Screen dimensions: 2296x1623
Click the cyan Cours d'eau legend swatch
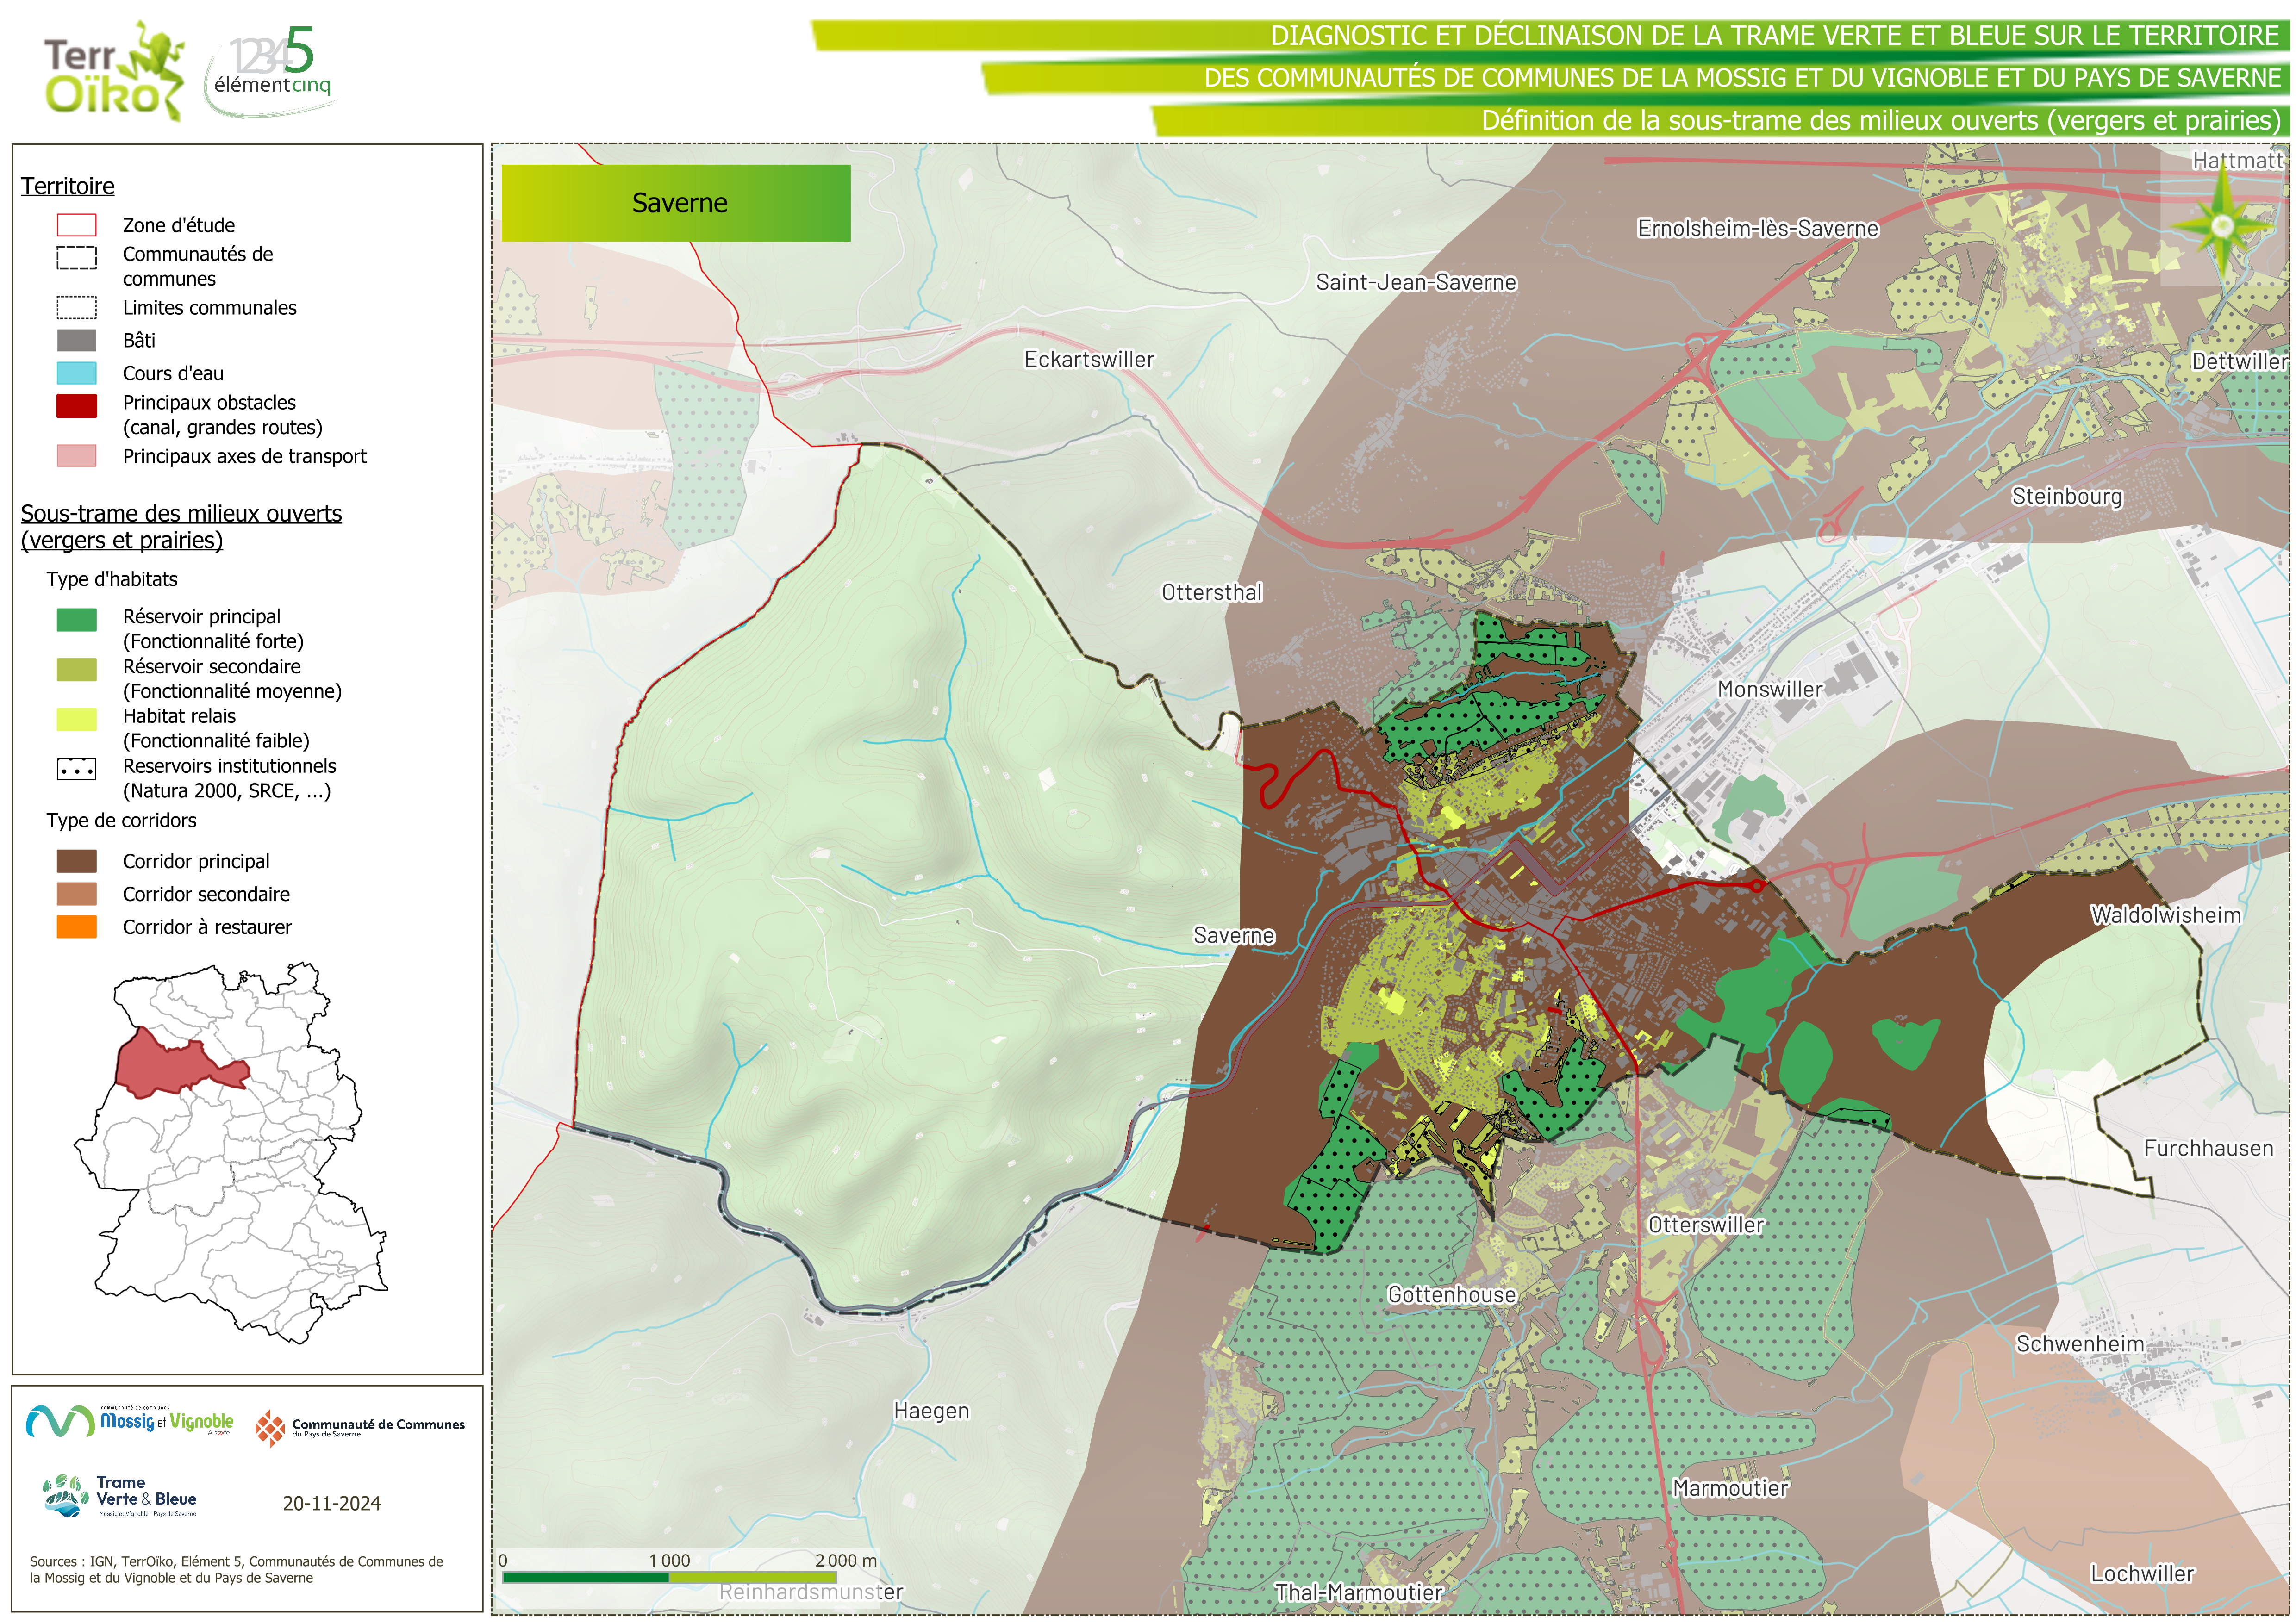click(77, 373)
